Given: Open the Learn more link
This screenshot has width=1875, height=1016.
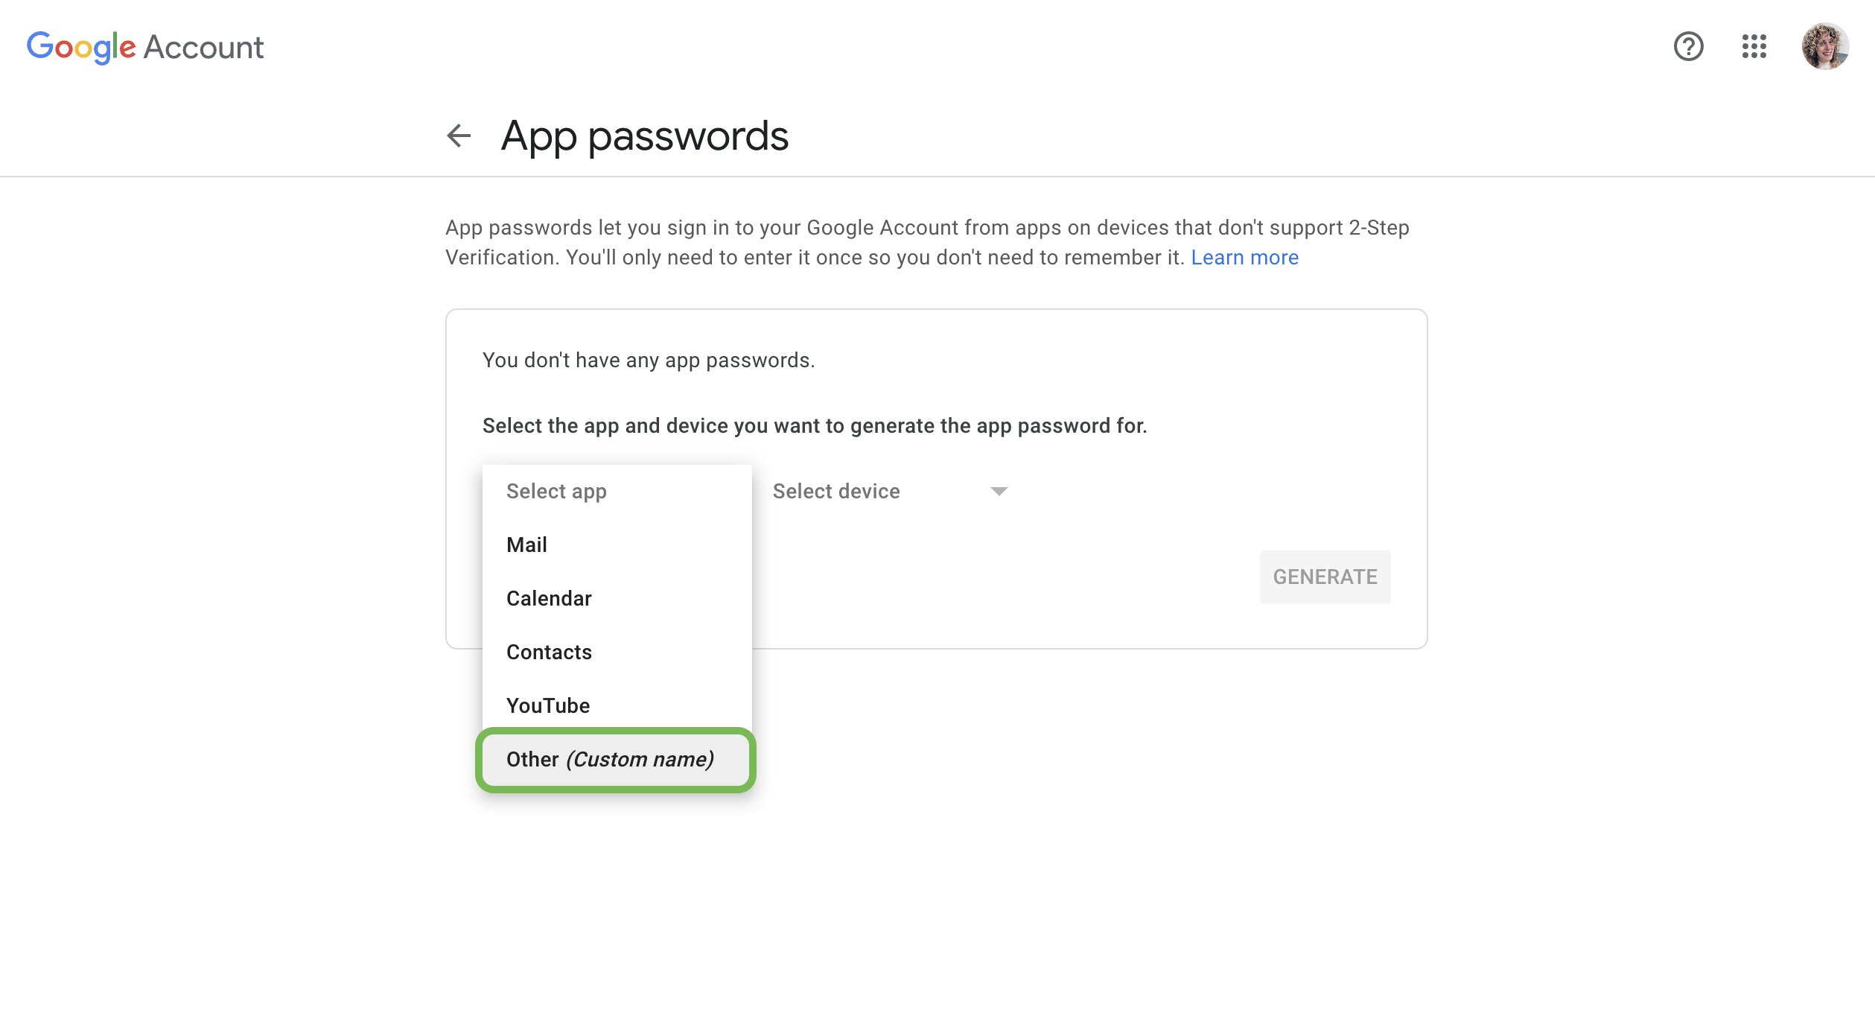Looking at the screenshot, I should click(1244, 257).
